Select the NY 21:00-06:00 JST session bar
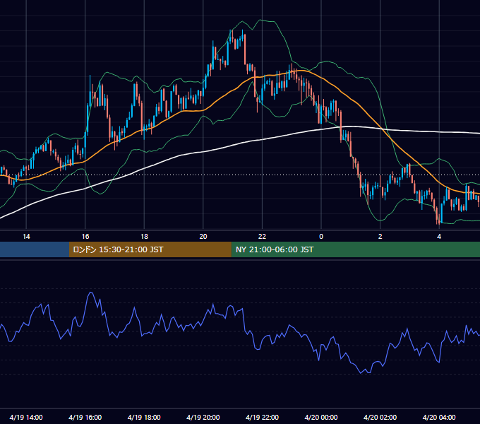The height and width of the screenshot is (424, 480). pyautogui.click(x=355, y=249)
